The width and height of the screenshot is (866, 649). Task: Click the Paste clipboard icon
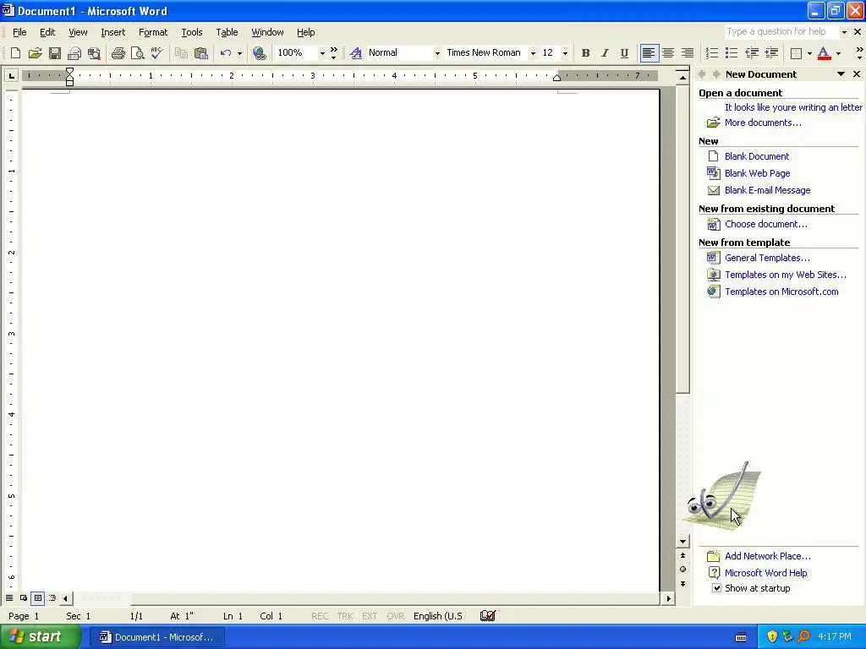pyautogui.click(x=201, y=53)
